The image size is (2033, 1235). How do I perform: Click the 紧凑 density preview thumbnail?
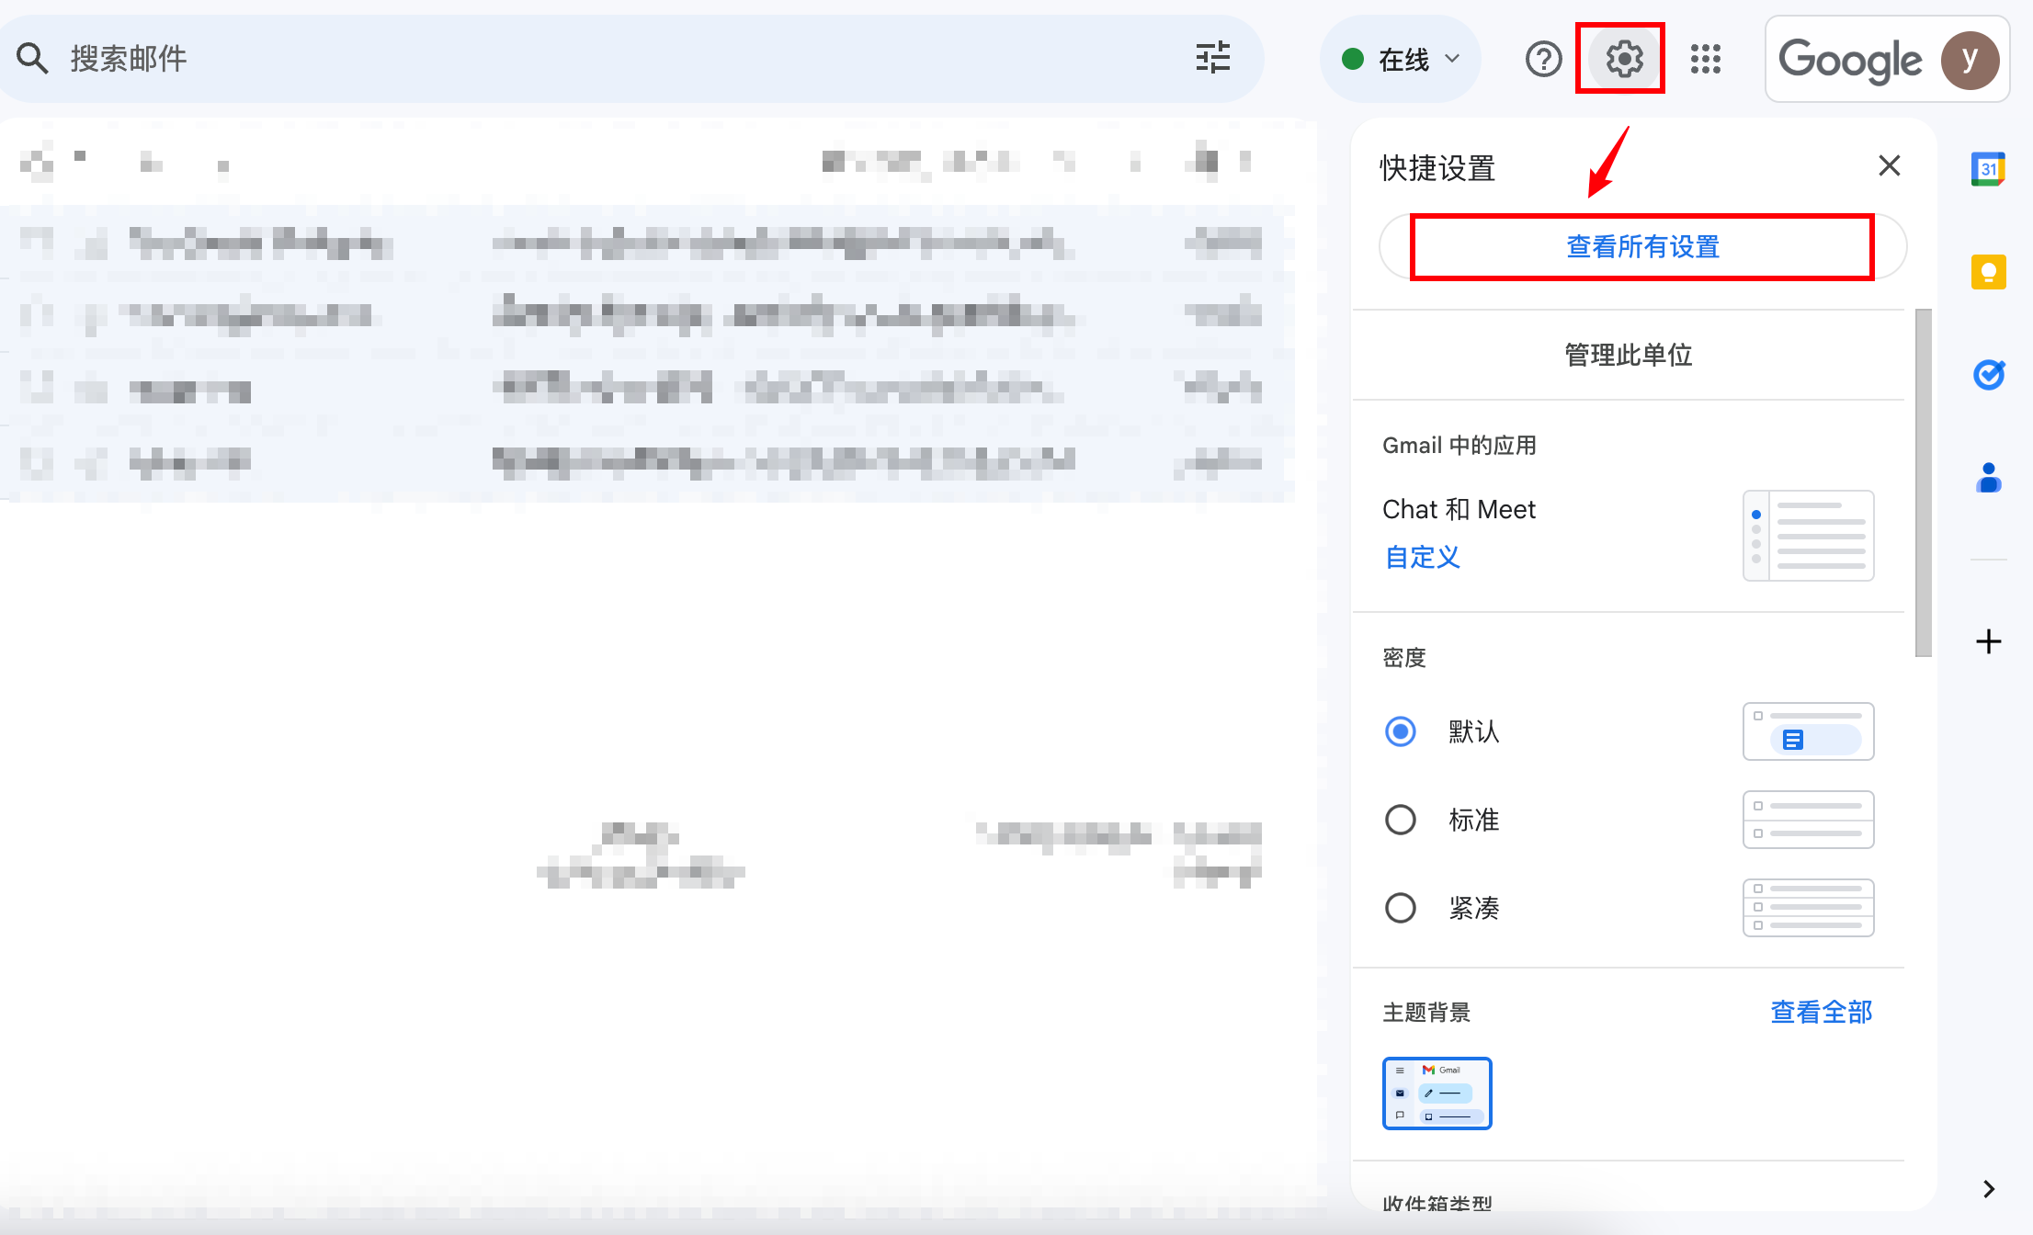click(x=1808, y=908)
